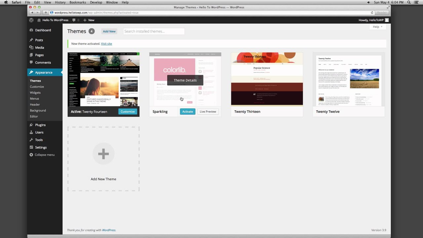423x238 pixels.
Task: Click the Add New Theme label
Action: 103,179
